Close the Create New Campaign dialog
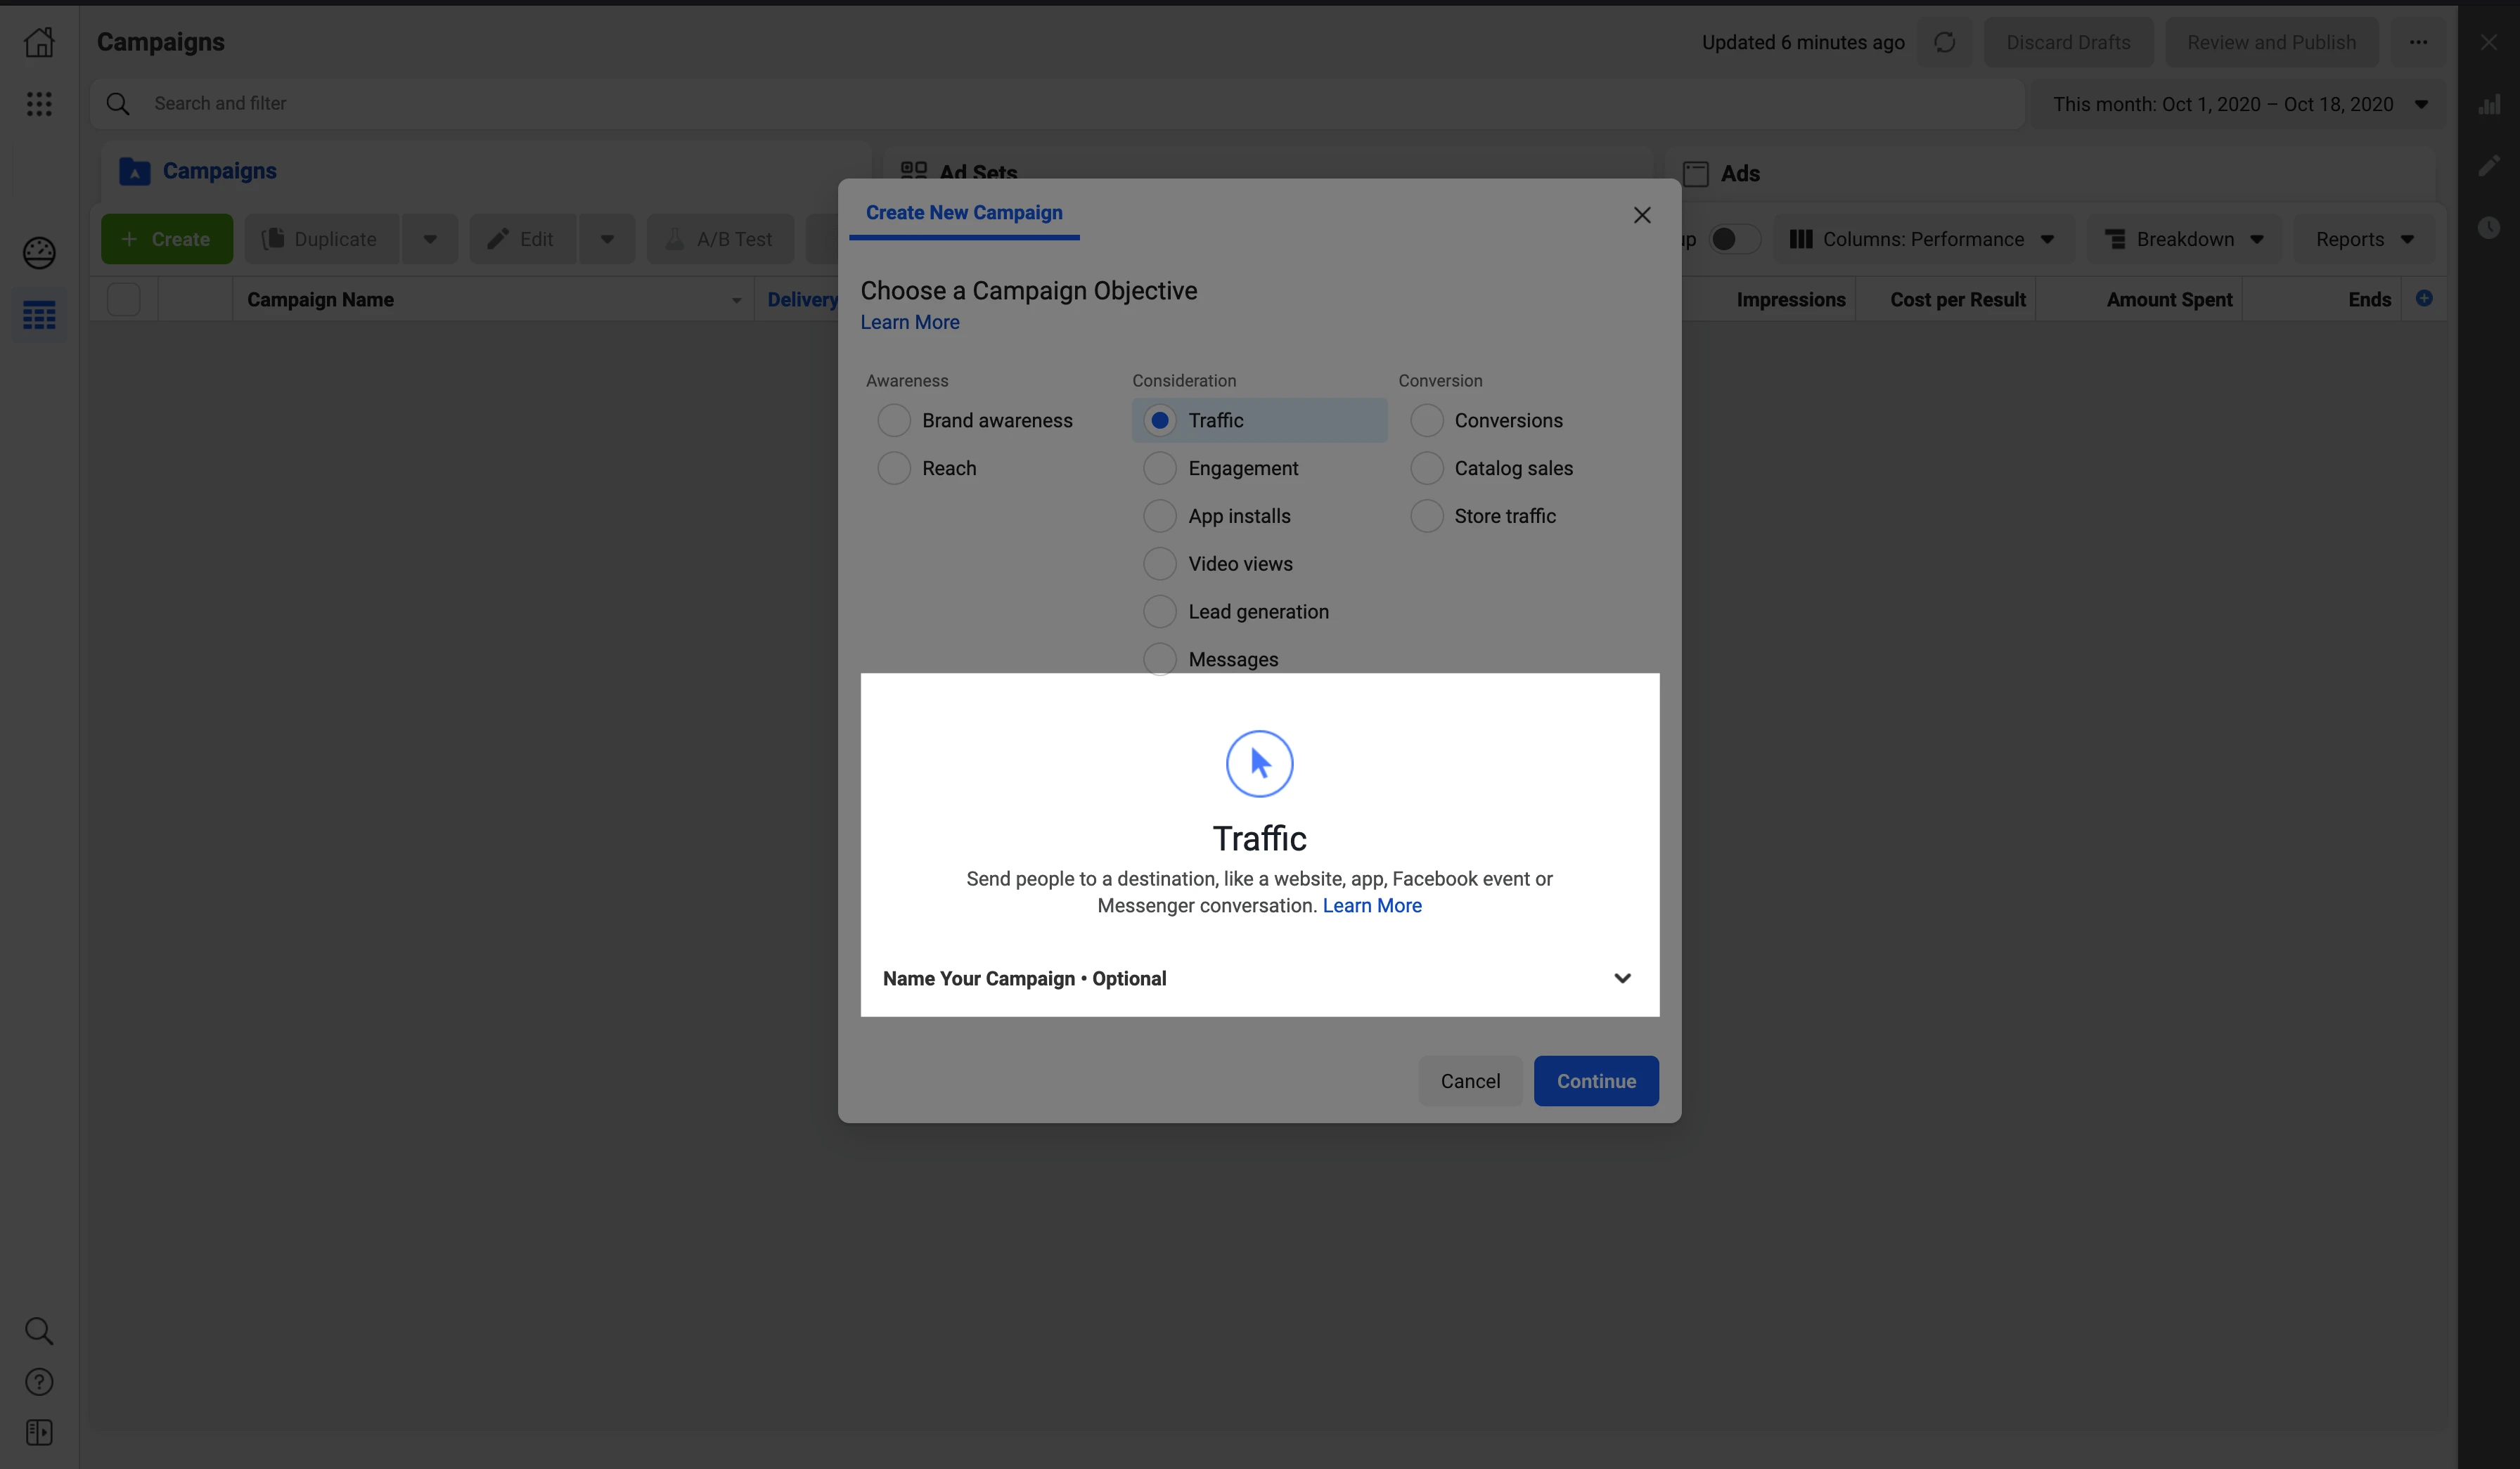The image size is (2520, 1469). pos(1642,215)
